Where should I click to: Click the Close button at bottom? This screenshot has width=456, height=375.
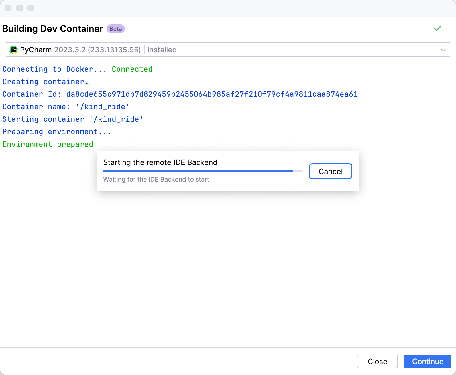coord(377,361)
